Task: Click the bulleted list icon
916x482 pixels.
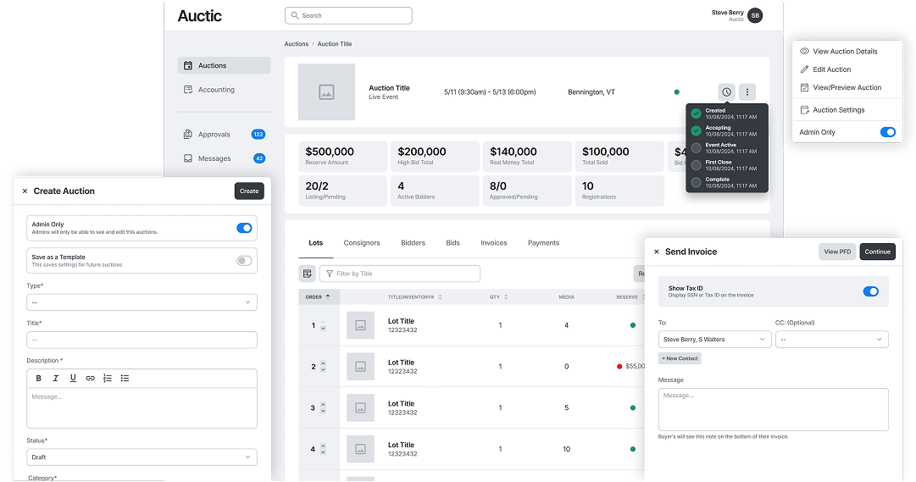Action: coord(125,378)
